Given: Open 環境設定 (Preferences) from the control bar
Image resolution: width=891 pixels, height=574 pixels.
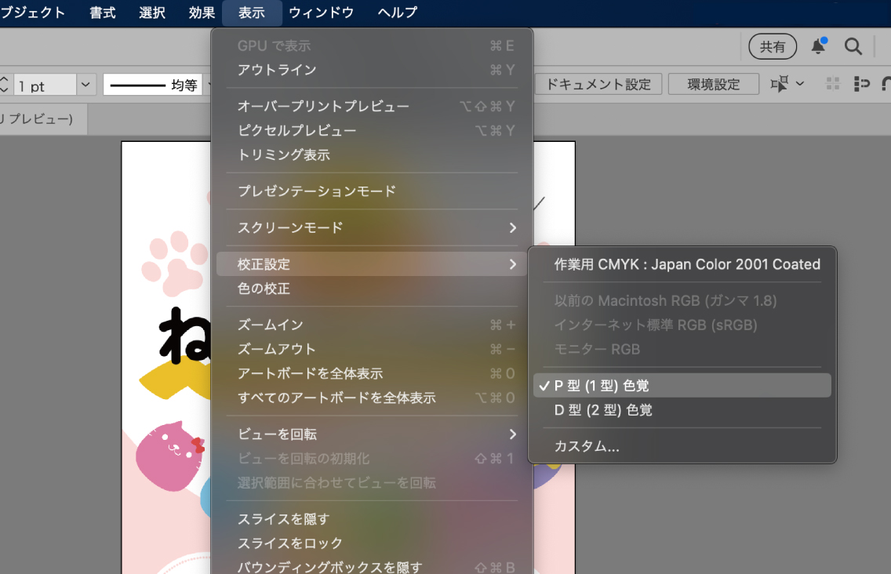Looking at the screenshot, I should click(x=713, y=83).
